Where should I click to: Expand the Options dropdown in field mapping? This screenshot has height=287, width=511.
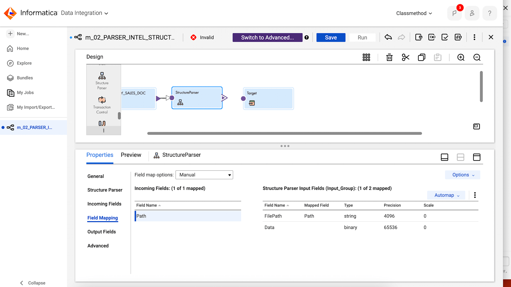click(462, 175)
